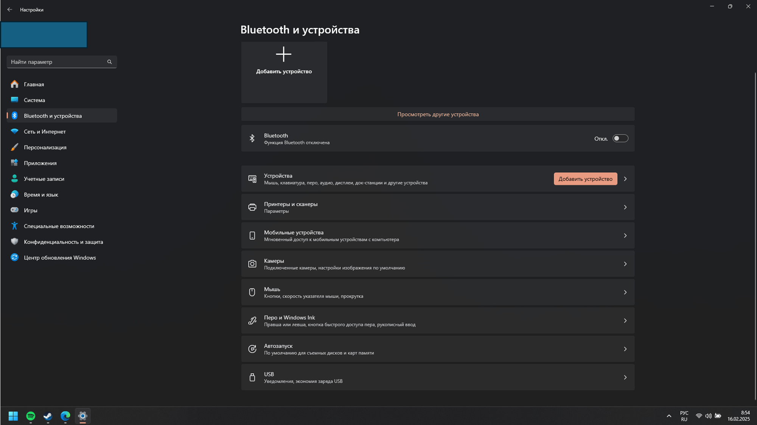
Task: Open Время и язык section
Action: (x=62, y=195)
